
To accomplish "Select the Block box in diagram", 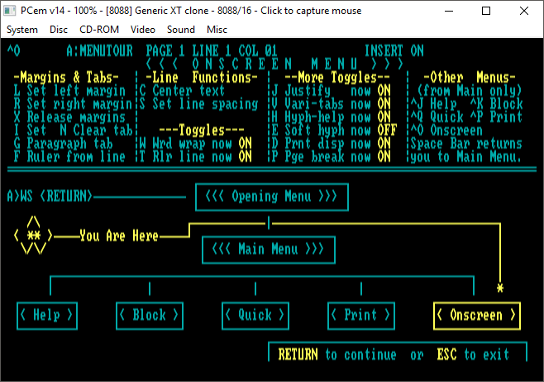I will tap(150, 315).
